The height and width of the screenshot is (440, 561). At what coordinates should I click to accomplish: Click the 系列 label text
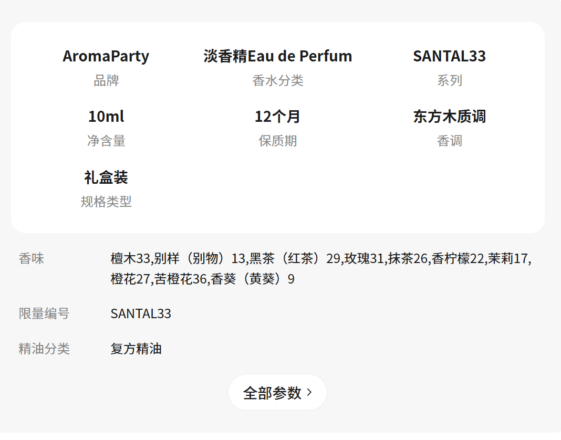click(x=449, y=80)
